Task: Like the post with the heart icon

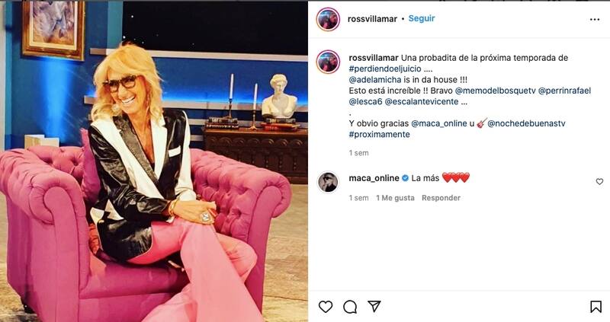Action: (326, 307)
